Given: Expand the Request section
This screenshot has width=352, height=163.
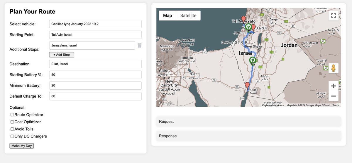Looking at the screenshot, I should [249, 122].
